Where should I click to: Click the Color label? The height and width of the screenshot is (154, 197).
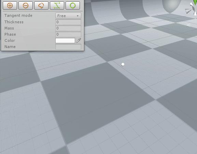10,40
